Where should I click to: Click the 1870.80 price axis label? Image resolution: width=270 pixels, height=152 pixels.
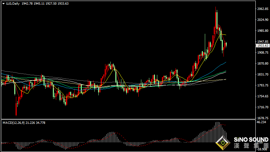[x=263, y=64]
